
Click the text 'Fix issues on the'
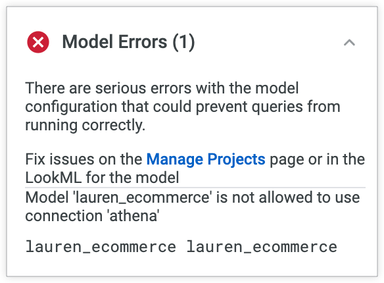[84, 159]
